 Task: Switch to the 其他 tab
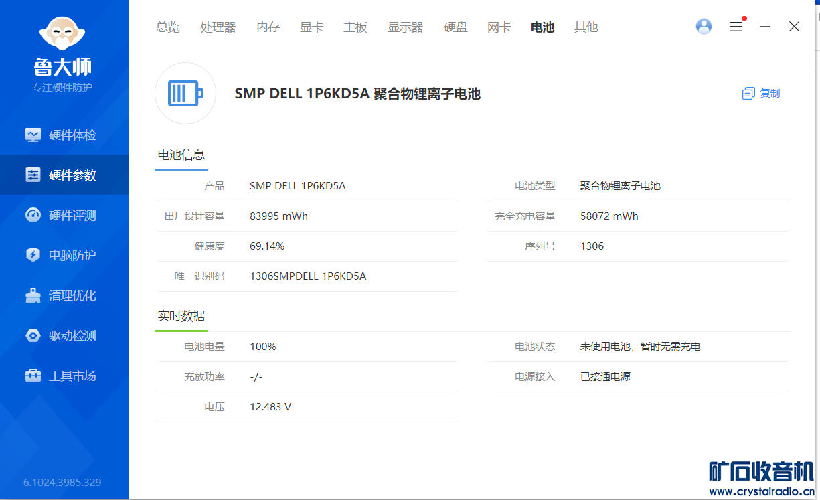(586, 27)
